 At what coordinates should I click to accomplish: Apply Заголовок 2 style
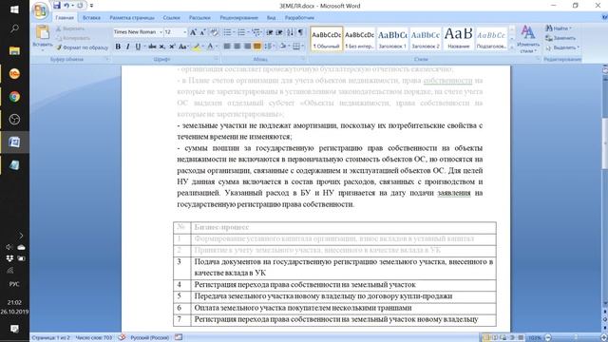pos(426,38)
